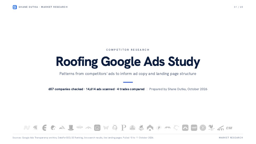Click the CM competitor logo

tap(229, 128)
